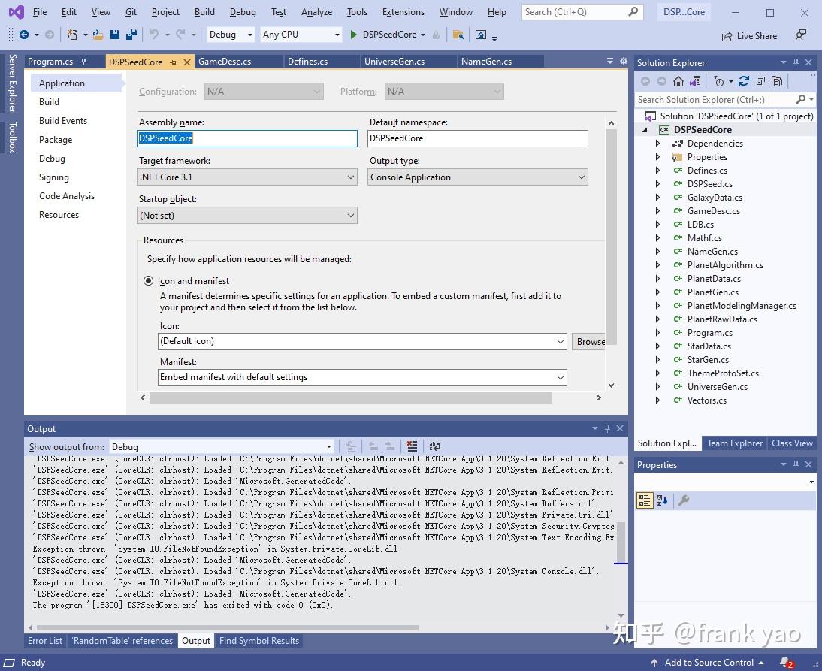Viewport: 822px width, 671px height.
Task: Click the Solution Explorer Home icon
Action: click(678, 81)
